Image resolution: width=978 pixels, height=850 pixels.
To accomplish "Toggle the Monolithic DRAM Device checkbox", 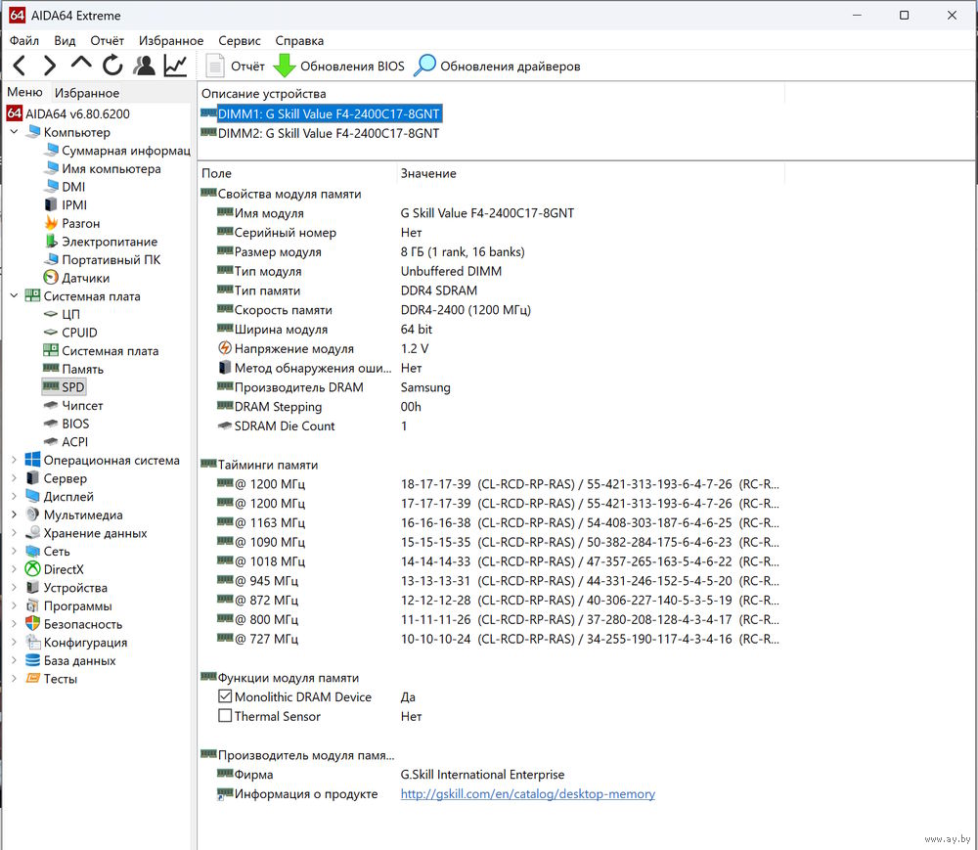I will [225, 696].
